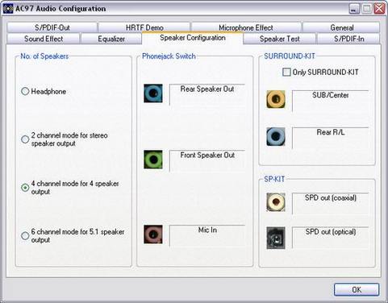Open the S/PDIF-Out tab
The width and height of the screenshot is (388, 303).
pyautogui.click(x=52, y=27)
